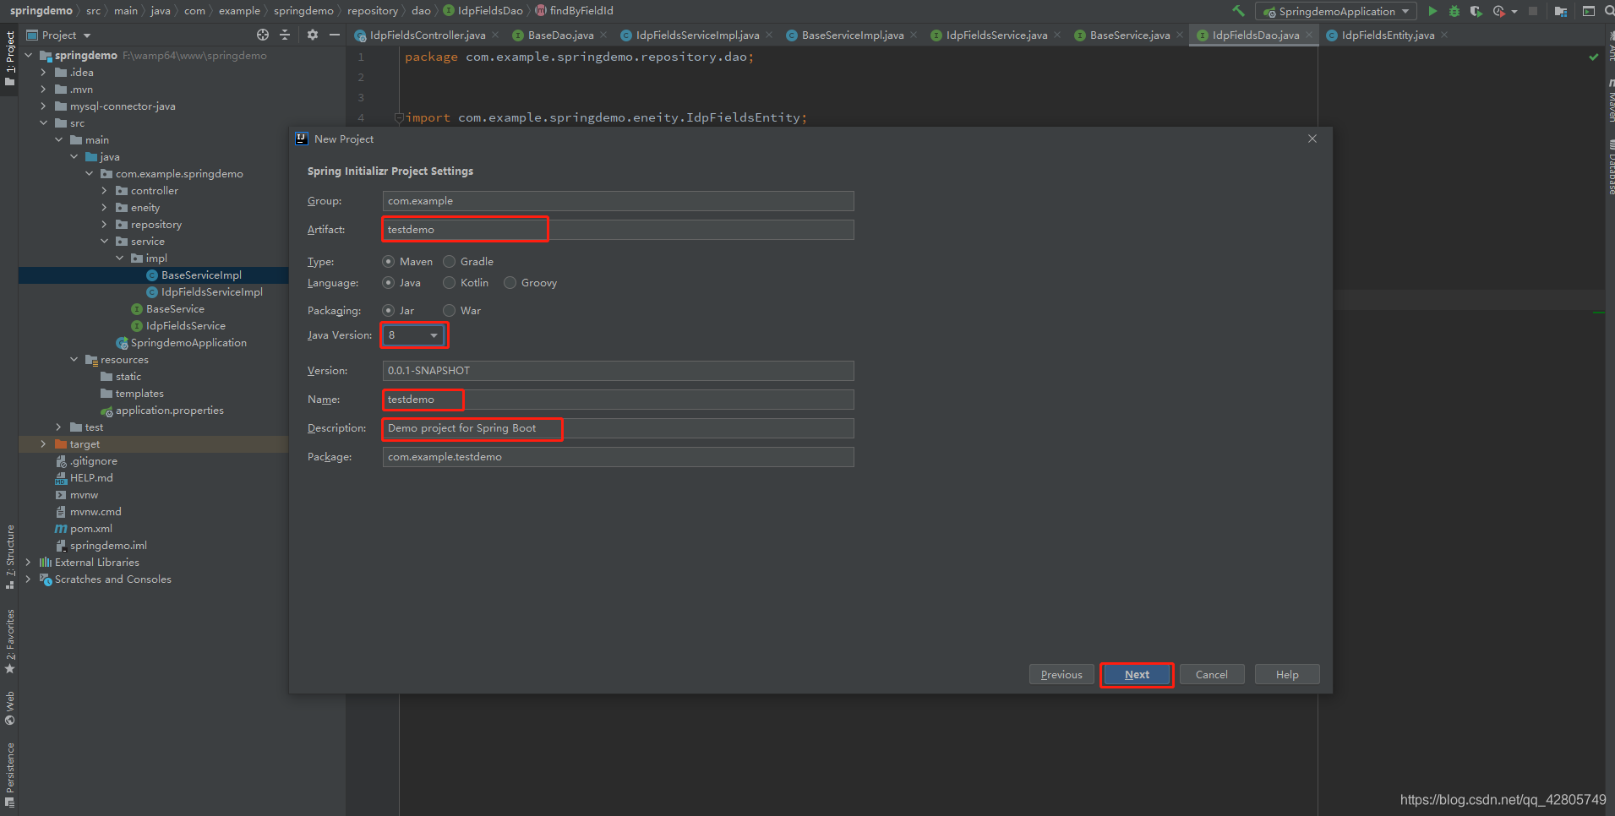Viewport: 1615px width, 816px height.
Task: Open the profiler dropdown arrow
Action: click(1514, 12)
